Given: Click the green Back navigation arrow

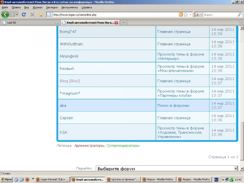Looking at the screenshot, I should tap(5, 14).
